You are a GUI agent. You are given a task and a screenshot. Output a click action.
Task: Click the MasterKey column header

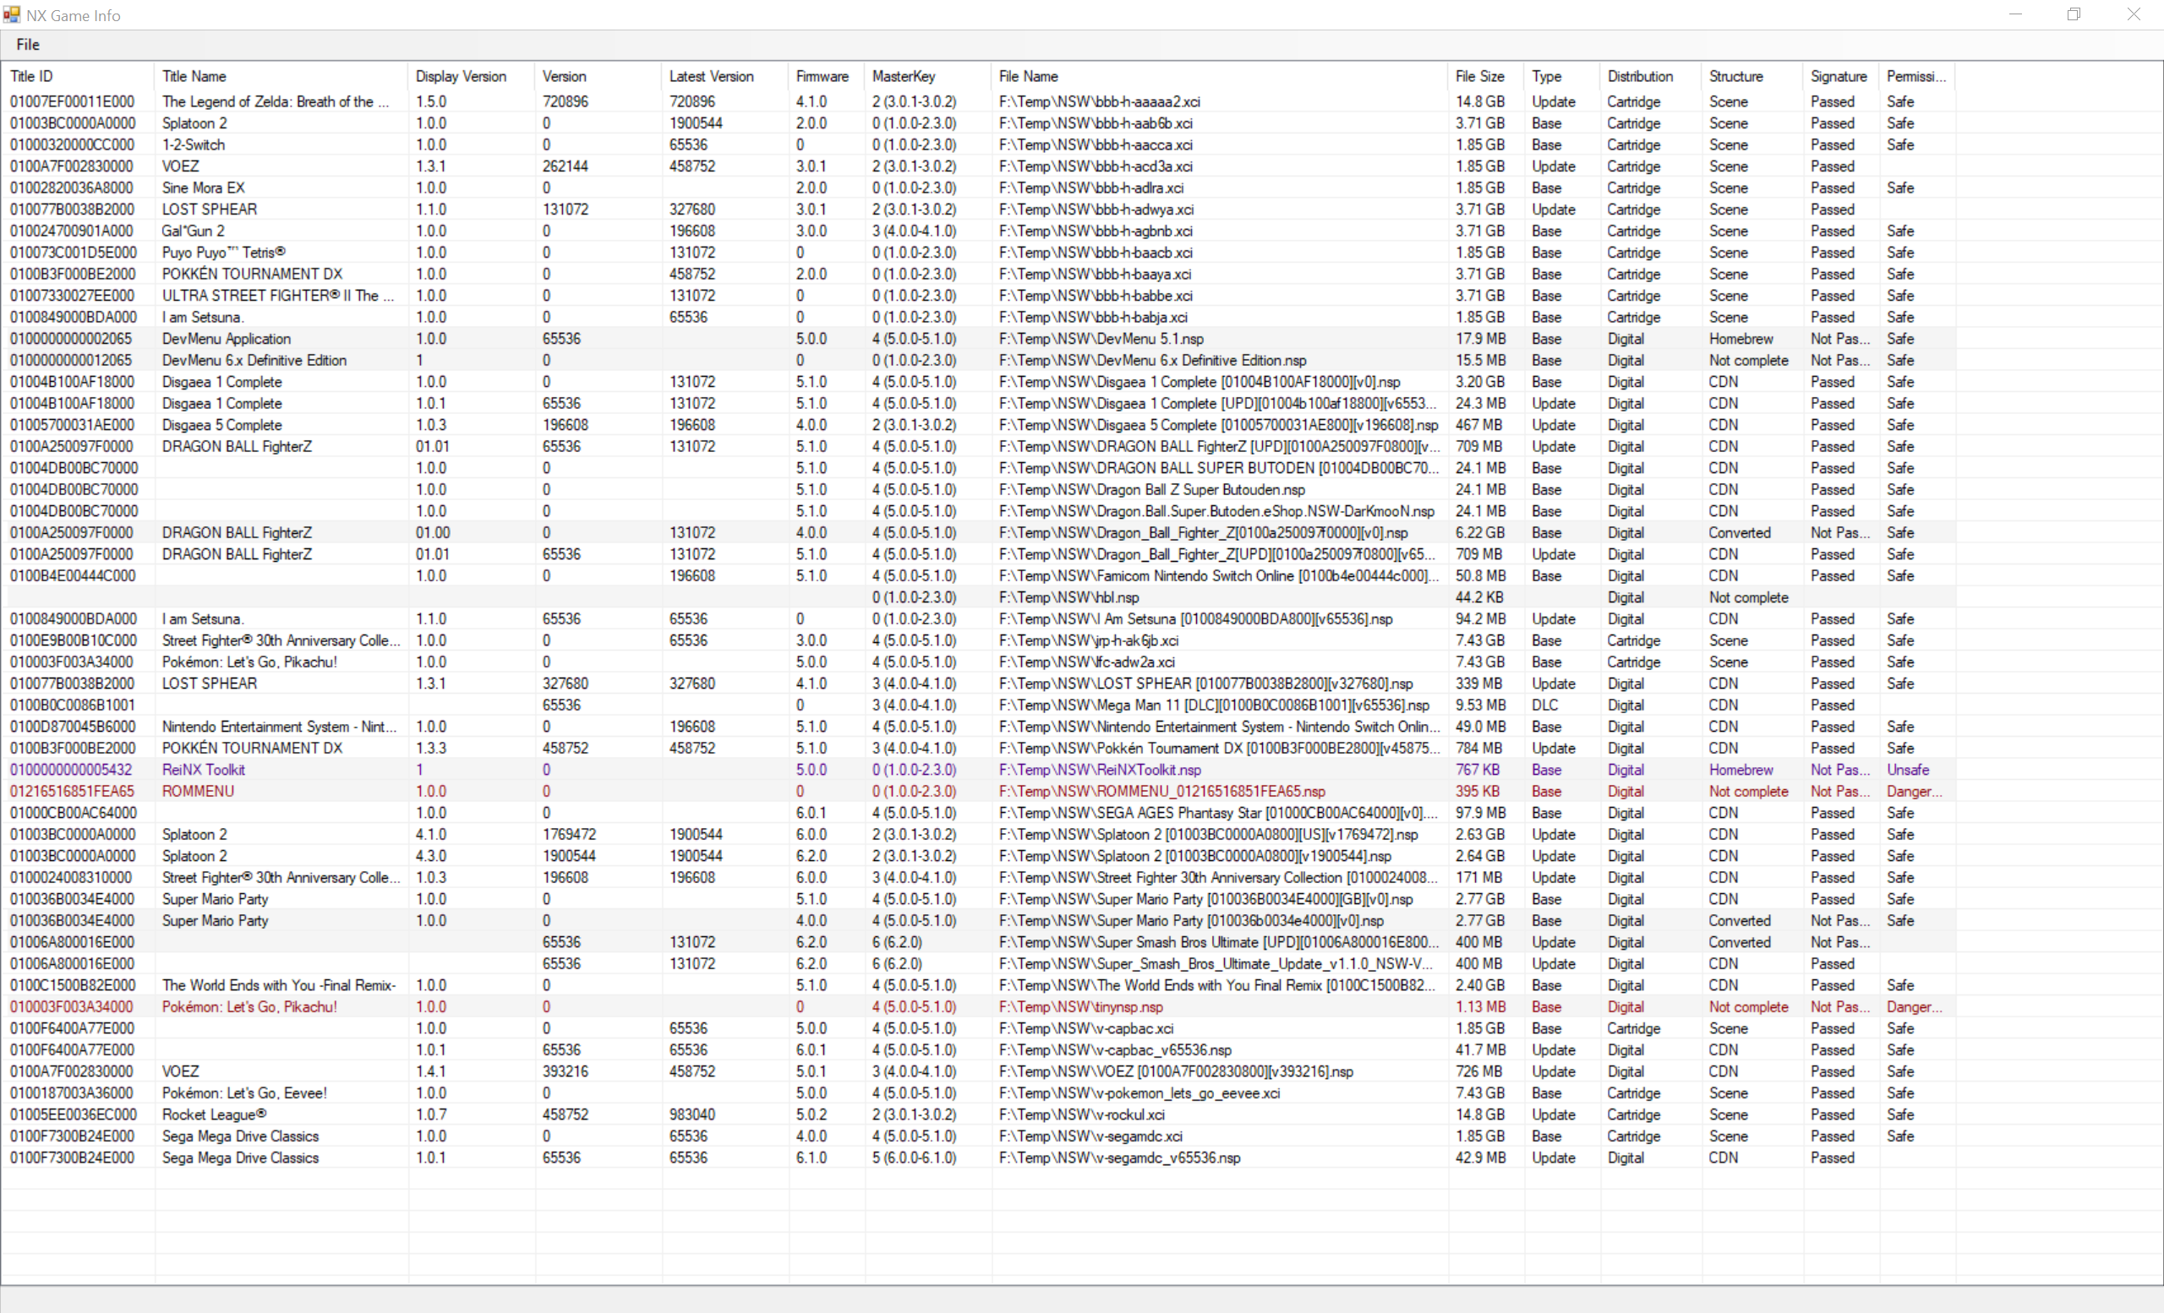point(903,76)
